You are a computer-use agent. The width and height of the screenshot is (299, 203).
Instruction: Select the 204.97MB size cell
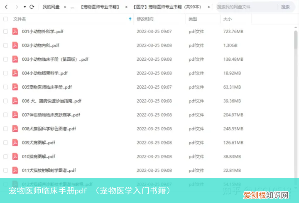point(233,115)
